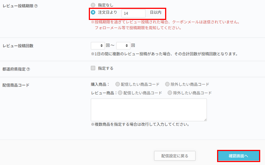The height and width of the screenshot is (165, 265).
Task: Choose the 注文日より radio option
Action: click(93, 13)
